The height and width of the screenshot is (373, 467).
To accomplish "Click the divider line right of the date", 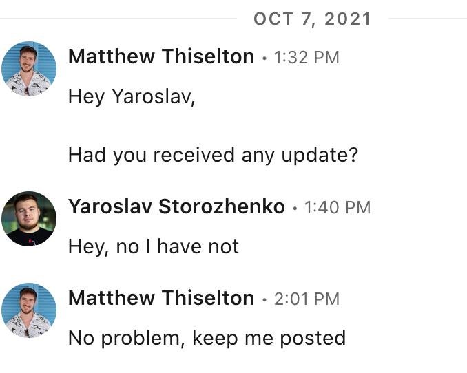I will pos(427,19).
